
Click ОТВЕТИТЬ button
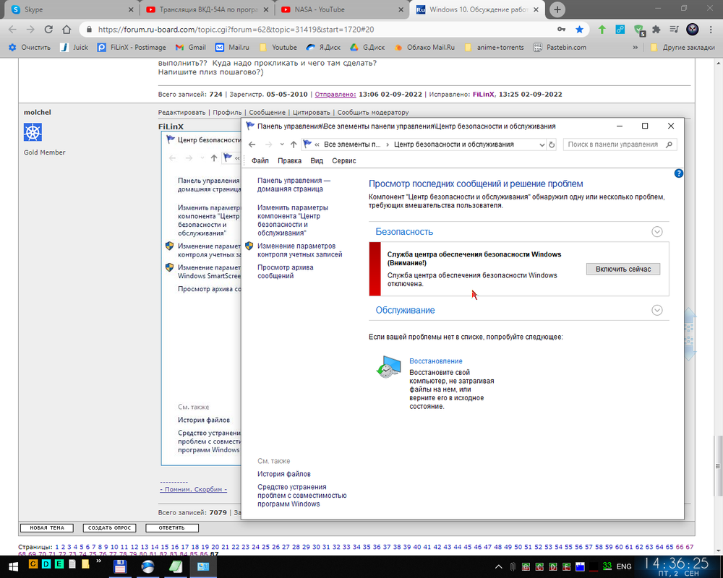172,527
